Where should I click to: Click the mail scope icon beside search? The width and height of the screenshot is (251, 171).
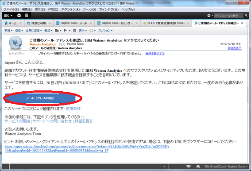209,16
